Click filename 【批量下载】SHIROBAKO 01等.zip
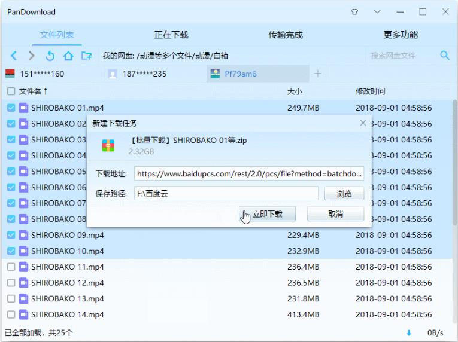The height and width of the screenshot is (342, 458). coord(187,140)
